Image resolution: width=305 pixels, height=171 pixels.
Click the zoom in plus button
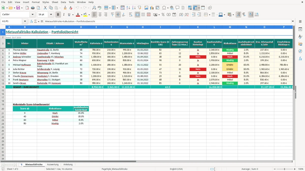click(x=295, y=169)
